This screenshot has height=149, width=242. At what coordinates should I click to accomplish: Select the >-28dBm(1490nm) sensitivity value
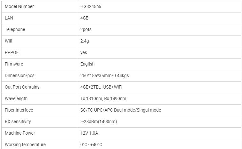point(99,122)
